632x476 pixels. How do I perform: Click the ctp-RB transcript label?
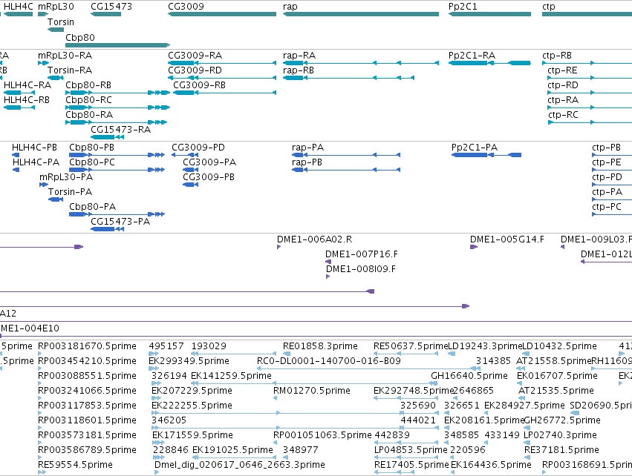click(x=557, y=55)
